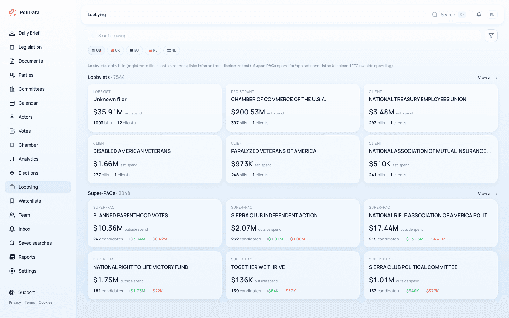Open the Planned Parenthood Votes card
Viewport: 509px width, 318px height.
coord(155,224)
